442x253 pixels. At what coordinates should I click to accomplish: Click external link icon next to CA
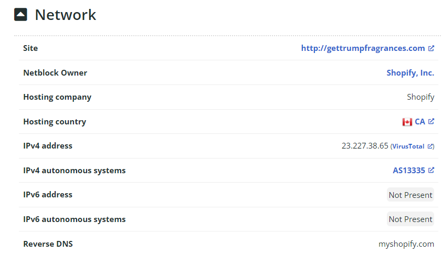[431, 121]
